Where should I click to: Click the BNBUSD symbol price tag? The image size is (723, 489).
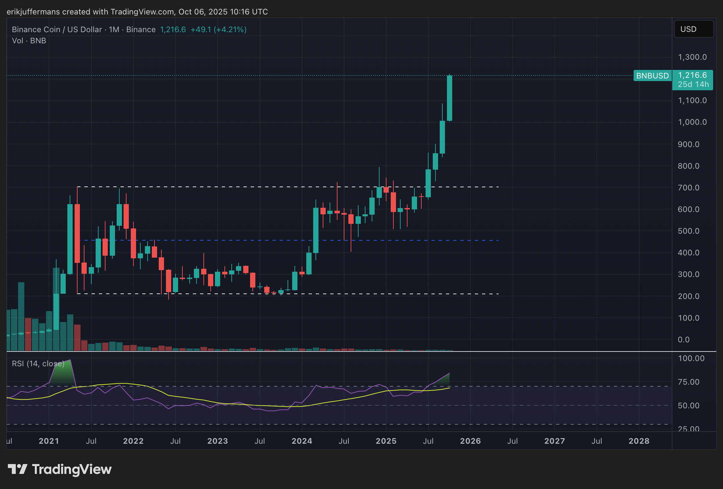point(652,76)
